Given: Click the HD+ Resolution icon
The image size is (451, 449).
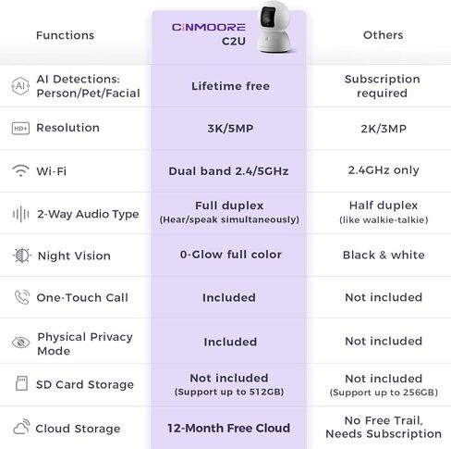Looking at the screenshot, I should [x=20, y=129].
